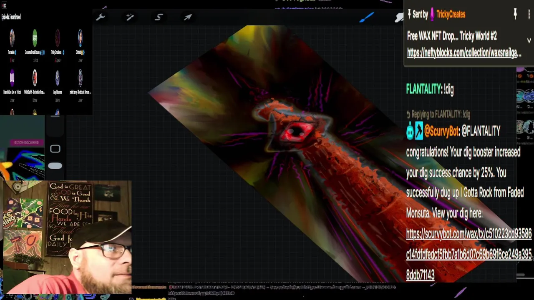
Task: Select the Smudge tool beside the brush
Action: pyautogui.click(x=399, y=17)
